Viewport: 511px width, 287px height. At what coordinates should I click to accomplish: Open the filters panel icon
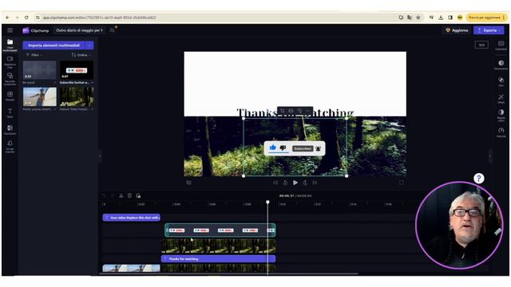click(x=501, y=81)
